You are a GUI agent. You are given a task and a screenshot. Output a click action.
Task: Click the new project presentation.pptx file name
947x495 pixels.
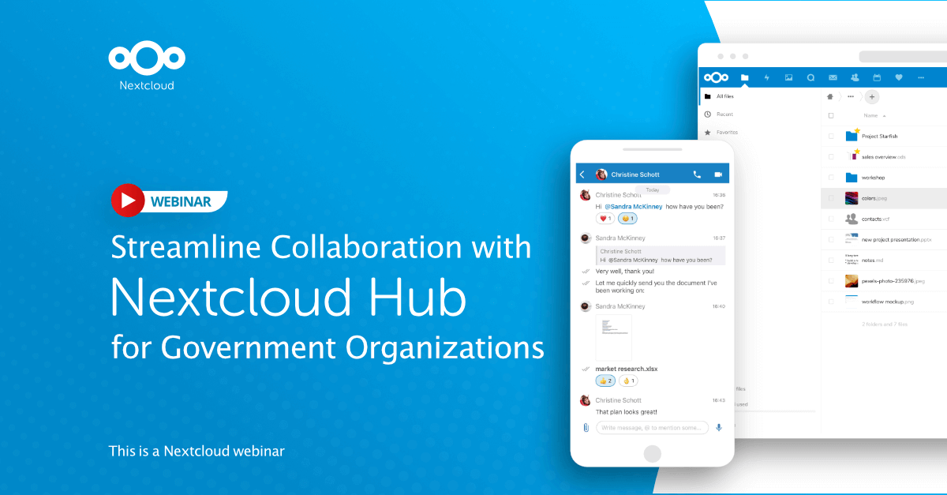click(x=897, y=239)
